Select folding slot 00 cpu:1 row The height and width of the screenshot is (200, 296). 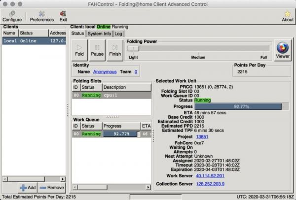[x=111, y=95]
